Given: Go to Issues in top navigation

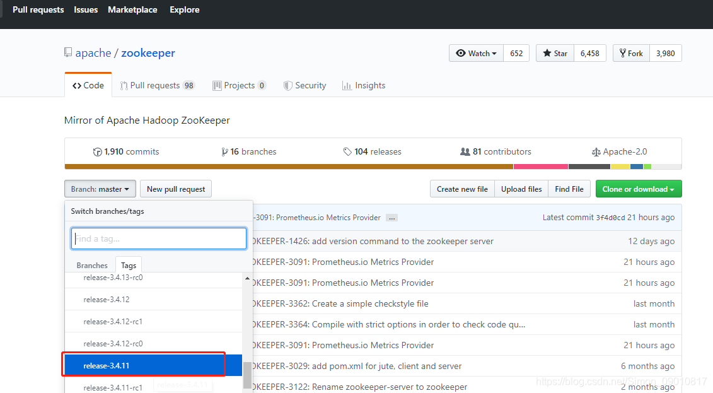Looking at the screenshot, I should pyautogui.click(x=86, y=9).
